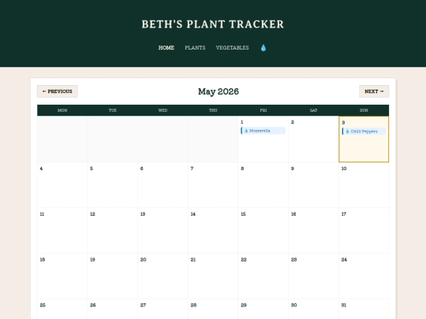Image resolution: width=426 pixels, height=319 pixels.
Task: Click the THU column header
Action: click(x=213, y=110)
